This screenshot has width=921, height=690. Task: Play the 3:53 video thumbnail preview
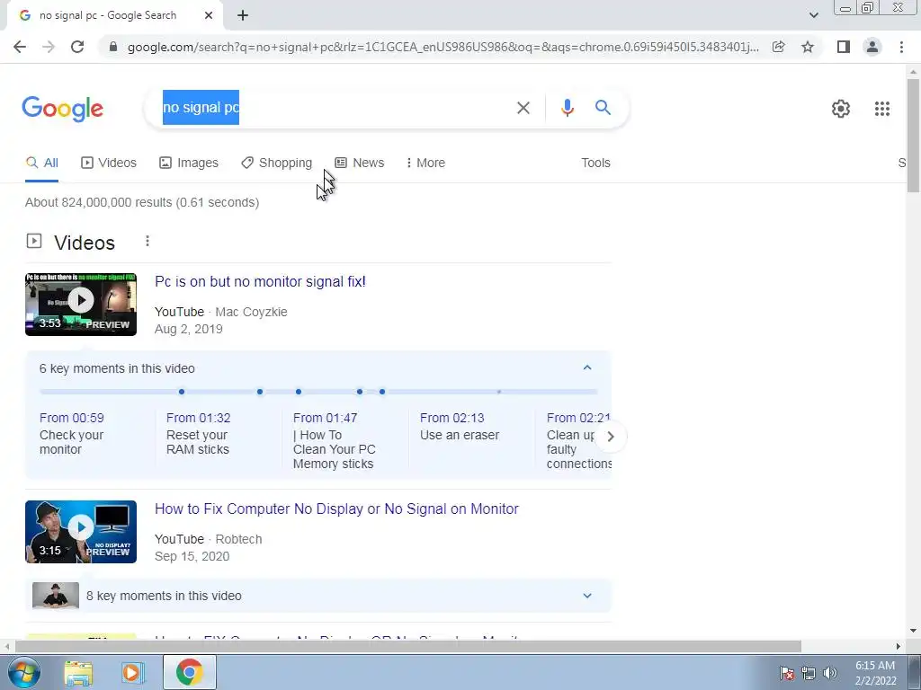pos(81,305)
